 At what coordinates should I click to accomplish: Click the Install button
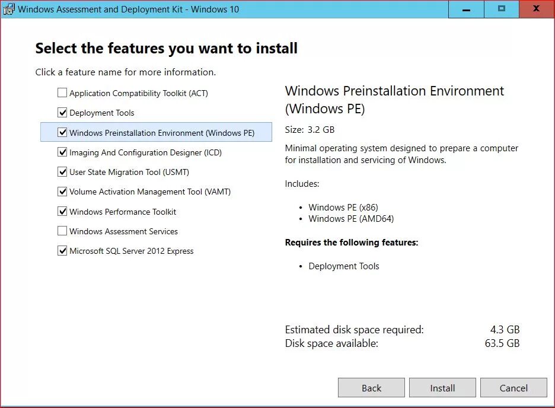click(442, 388)
